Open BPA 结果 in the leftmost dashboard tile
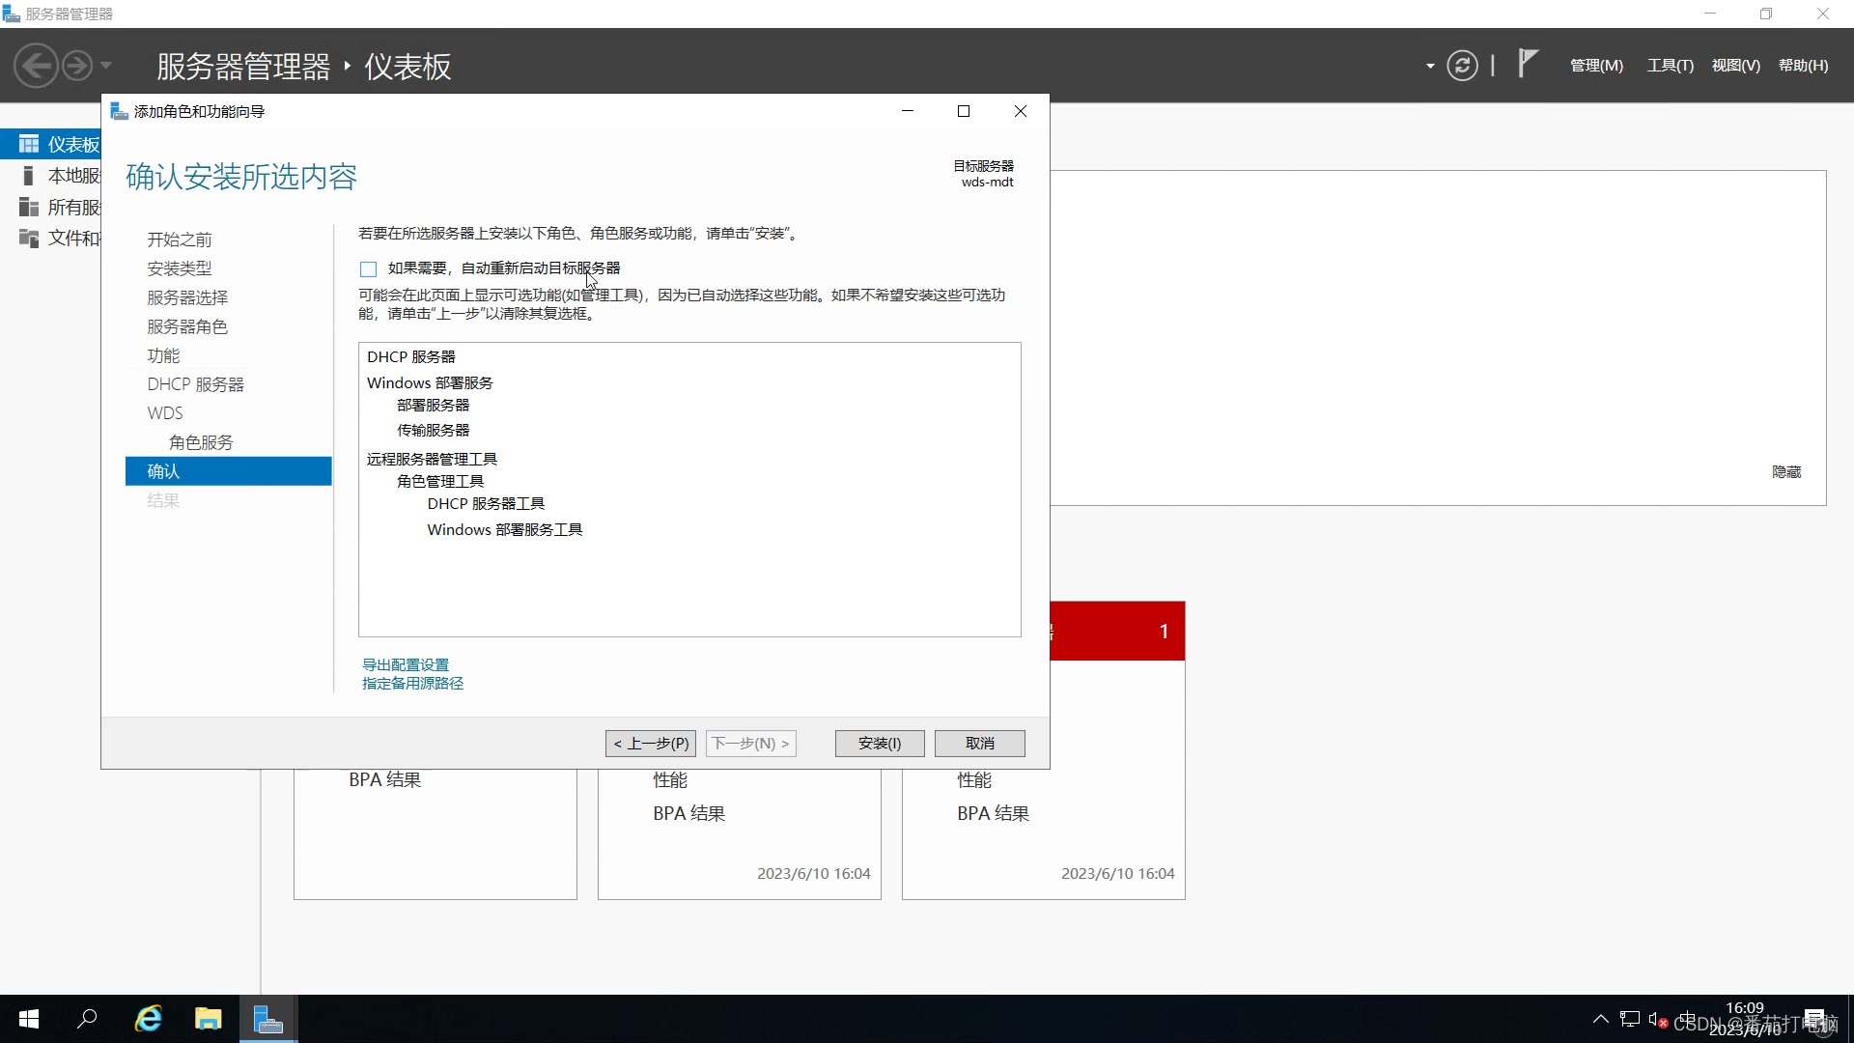 [385, 780]
